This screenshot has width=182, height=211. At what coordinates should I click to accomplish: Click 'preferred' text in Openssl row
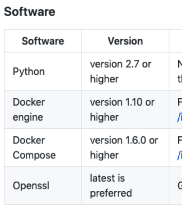tap(111, 193)
